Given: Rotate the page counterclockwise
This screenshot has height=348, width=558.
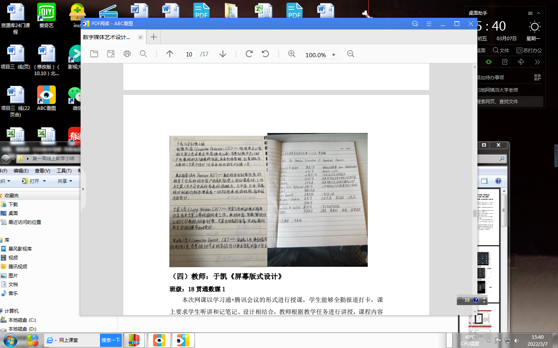Looking at the screenshot, I should 265,54.
